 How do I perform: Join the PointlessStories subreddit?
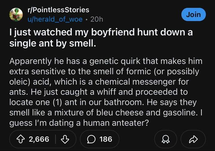pyautogui.click(x=193, y=14)
